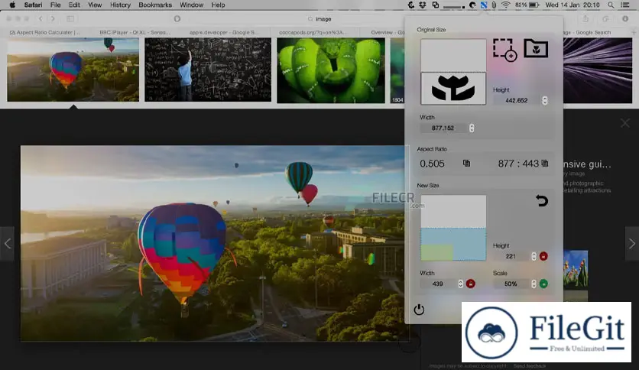Edit the Original Width field 877.152
Screen dimensions: 639x370
point(443,128)
